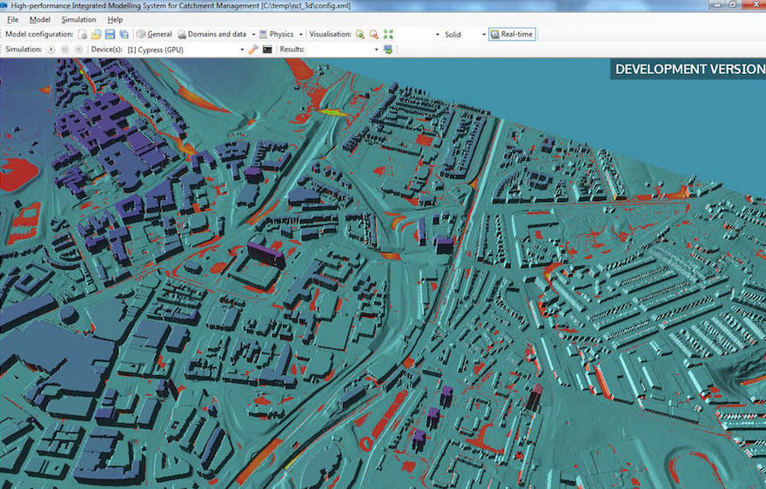Open the console window icon
The width and height of the screenshot is (766, 489).
tap(267, 50)
